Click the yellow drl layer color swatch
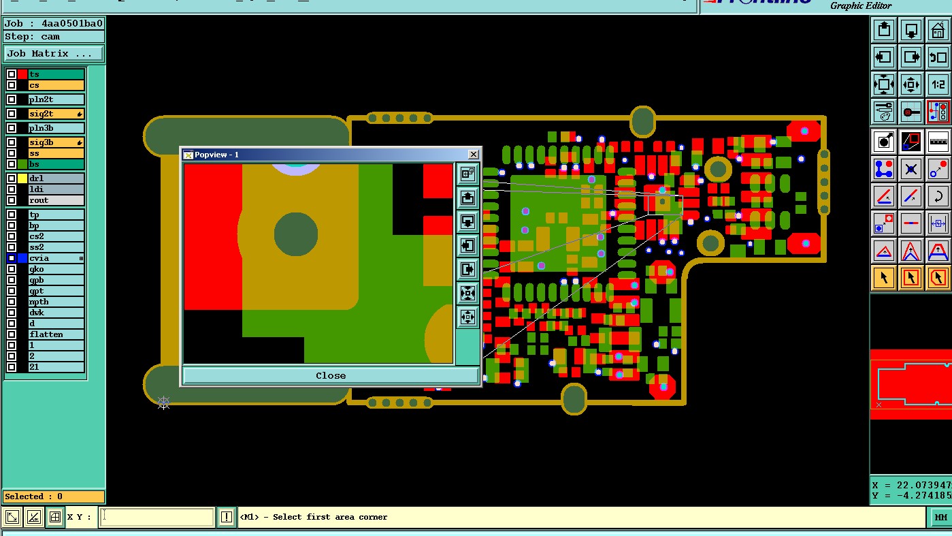Viewport: 952px width, 536px height. pyautogui.click(x=22, y=178)
